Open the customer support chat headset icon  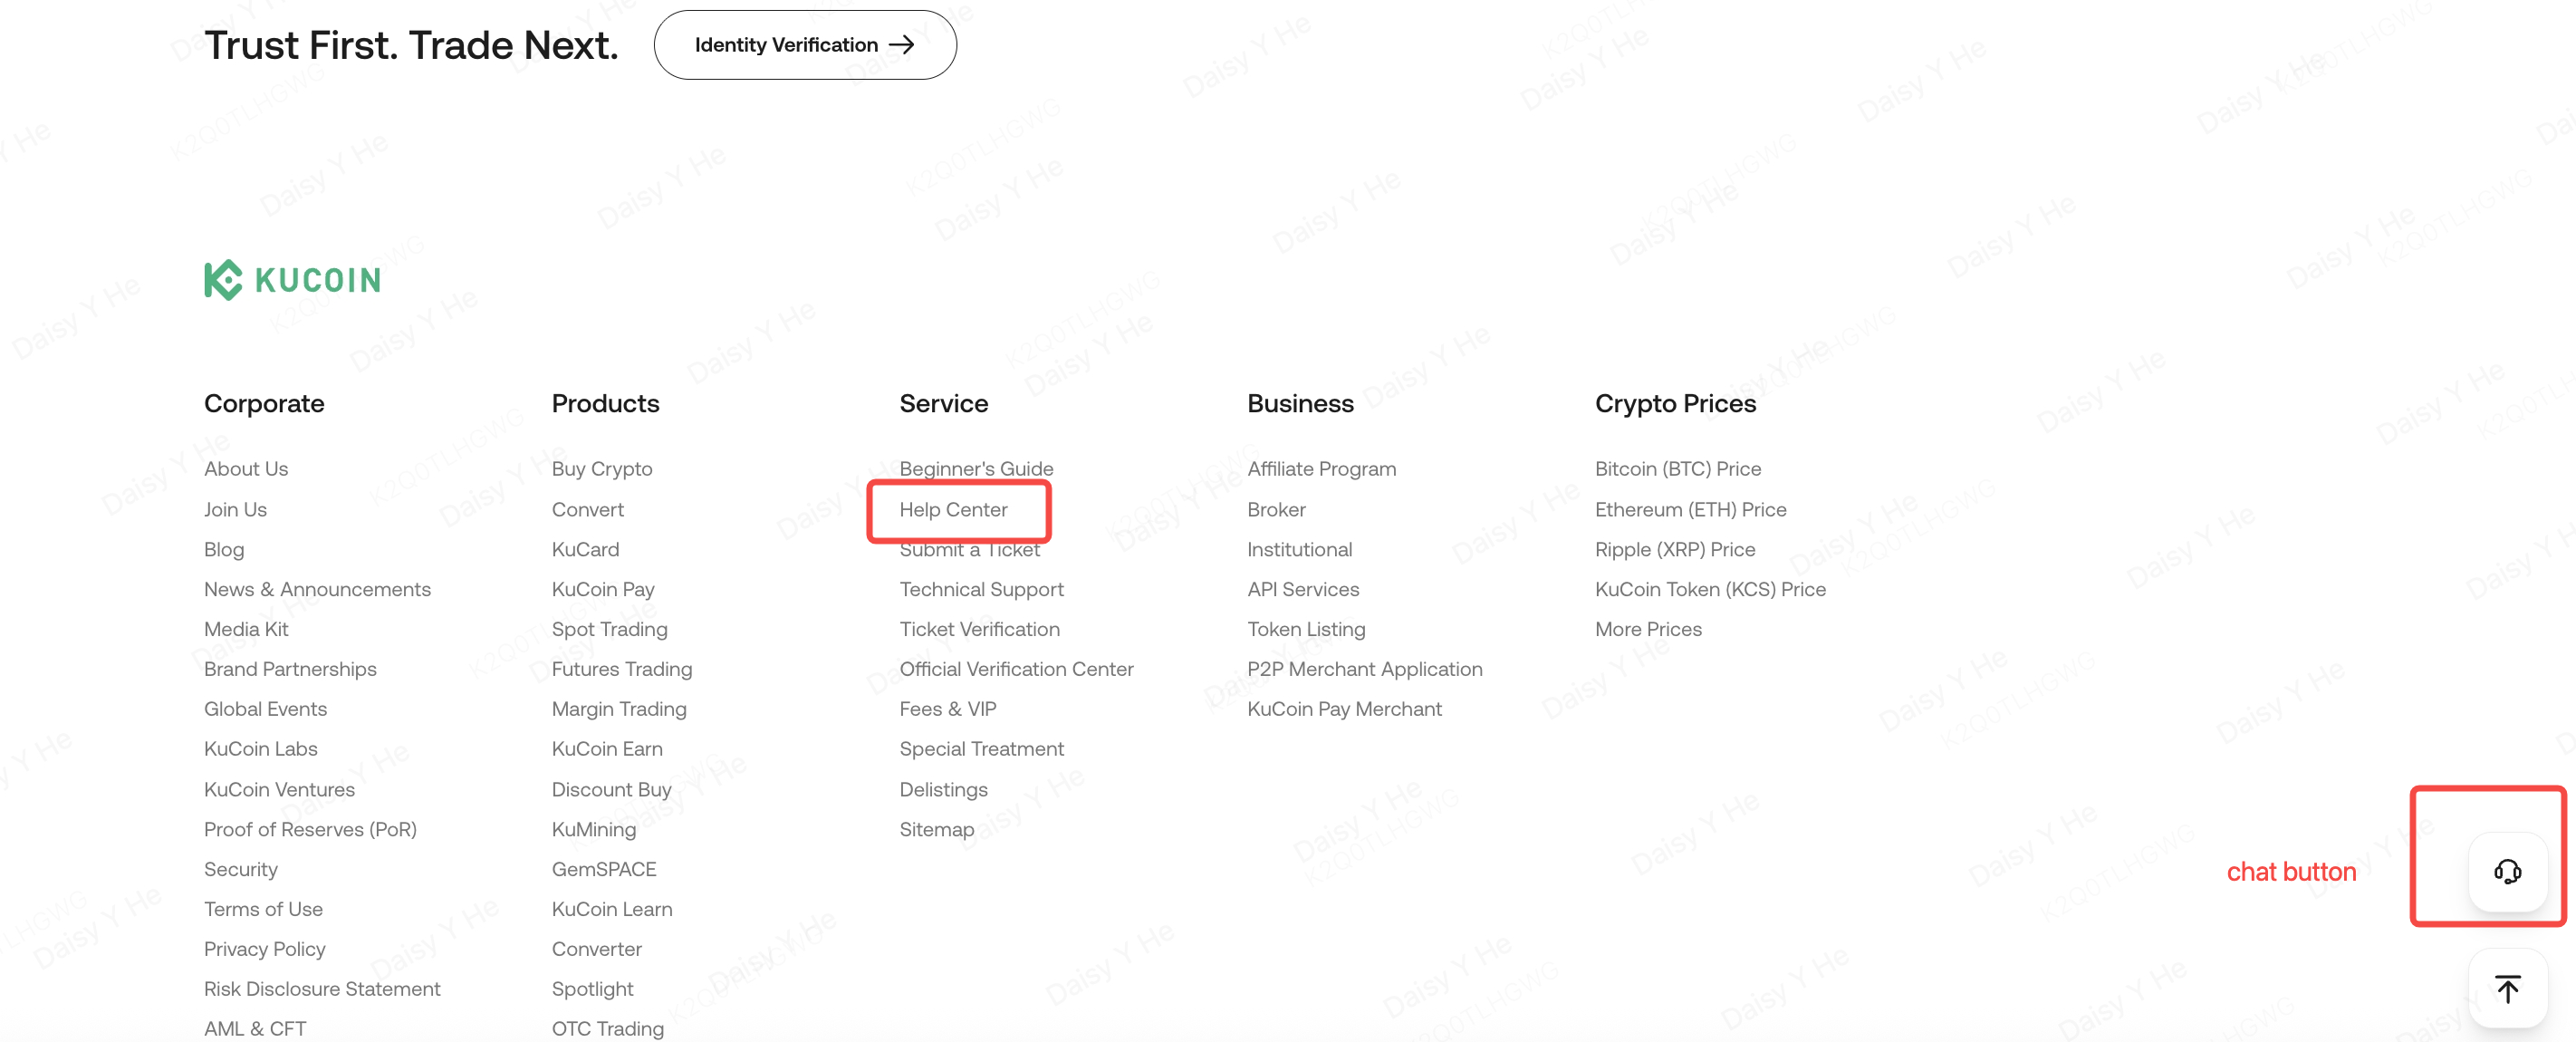tap(2507, 871)
